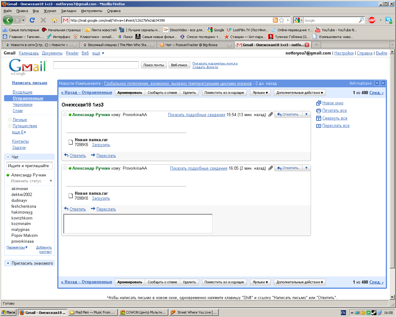The image size is (396, 317).
Task: Open a new browser tab with plus button
Action: 316,45
